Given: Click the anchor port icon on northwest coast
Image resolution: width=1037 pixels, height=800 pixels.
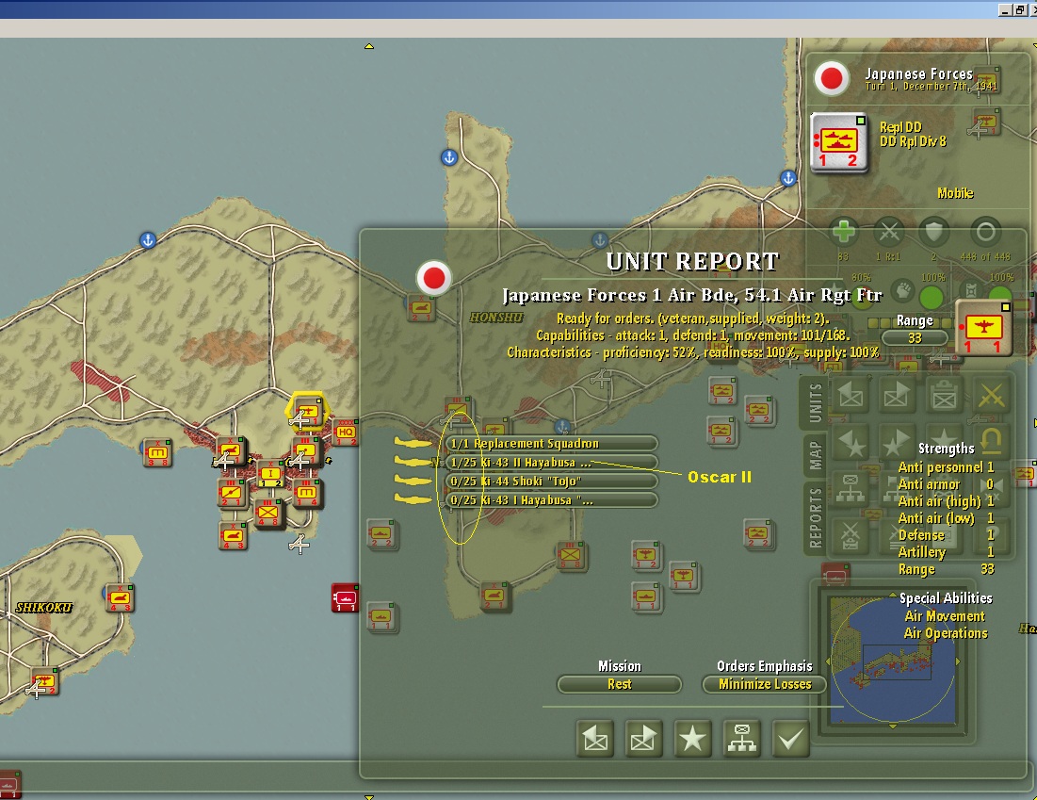Looking at the screenshot, I should click(x=148, y=240).
